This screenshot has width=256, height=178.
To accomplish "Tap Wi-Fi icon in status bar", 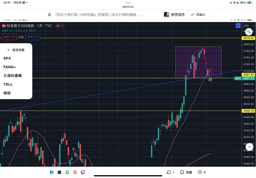I will point(231,3).
